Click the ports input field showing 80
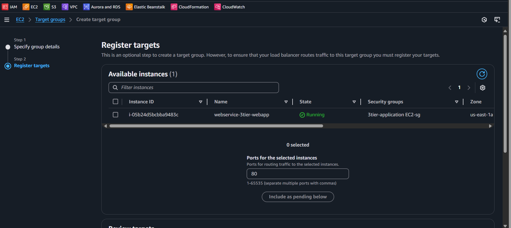511x228 pixels. [x=298, y=174]
